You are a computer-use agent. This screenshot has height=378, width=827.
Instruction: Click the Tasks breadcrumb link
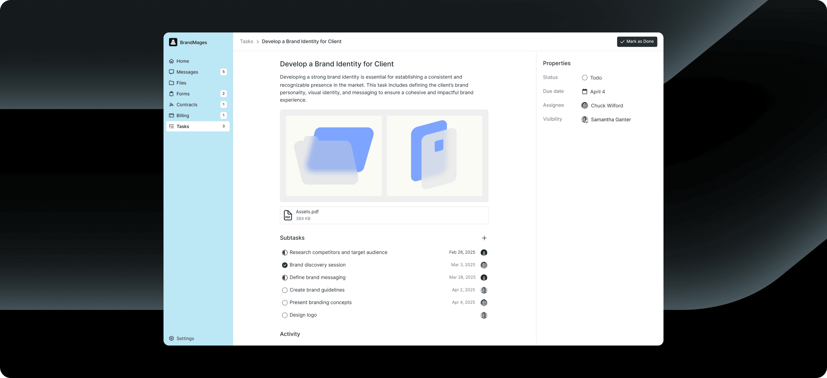coord(246,42)
